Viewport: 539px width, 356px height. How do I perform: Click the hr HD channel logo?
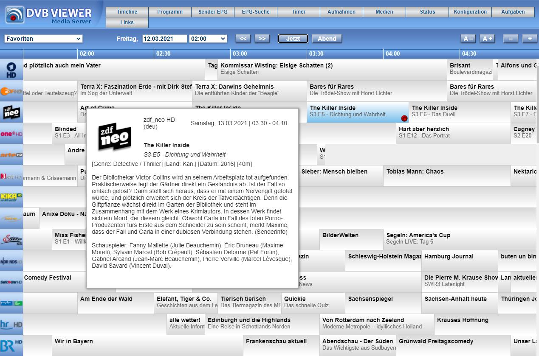11,324
